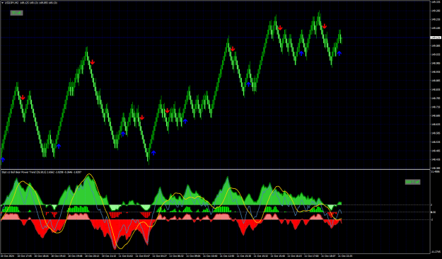Click the Bull Bear Power Trend indicator label
The width and height of the screenshot is (442, 259).
tap(42, 172)
